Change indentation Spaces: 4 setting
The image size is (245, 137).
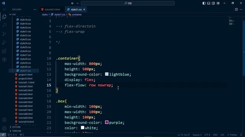click(197, 135)
